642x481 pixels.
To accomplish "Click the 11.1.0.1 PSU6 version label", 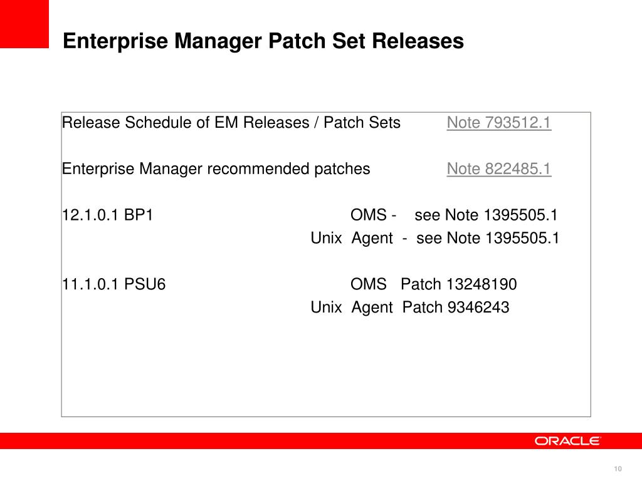I will (114, 284).
